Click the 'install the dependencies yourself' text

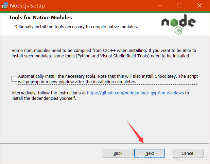click(x=44, y=98)
